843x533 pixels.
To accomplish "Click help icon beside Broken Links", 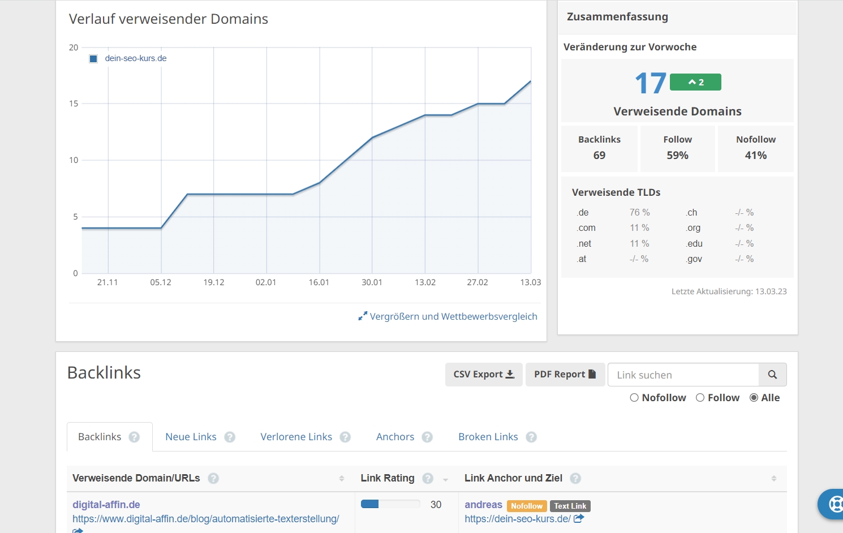I will (x=531, y=437).
